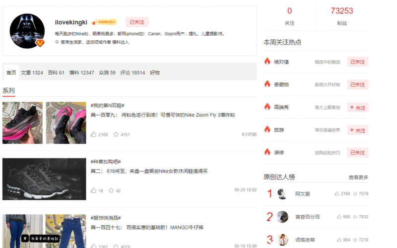The width and height of the screenshot is (397, 248).
Task: View the 73253 followers count
Action: pyautogui.click(x=342, y=11)
